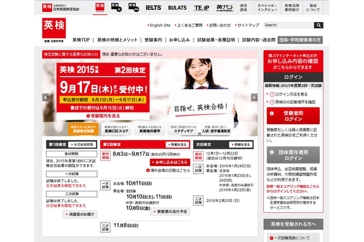Select 英検CSEスコア banner thumbnail
Viewport: 364px width, 242px height.
click(x=116, y=129)
